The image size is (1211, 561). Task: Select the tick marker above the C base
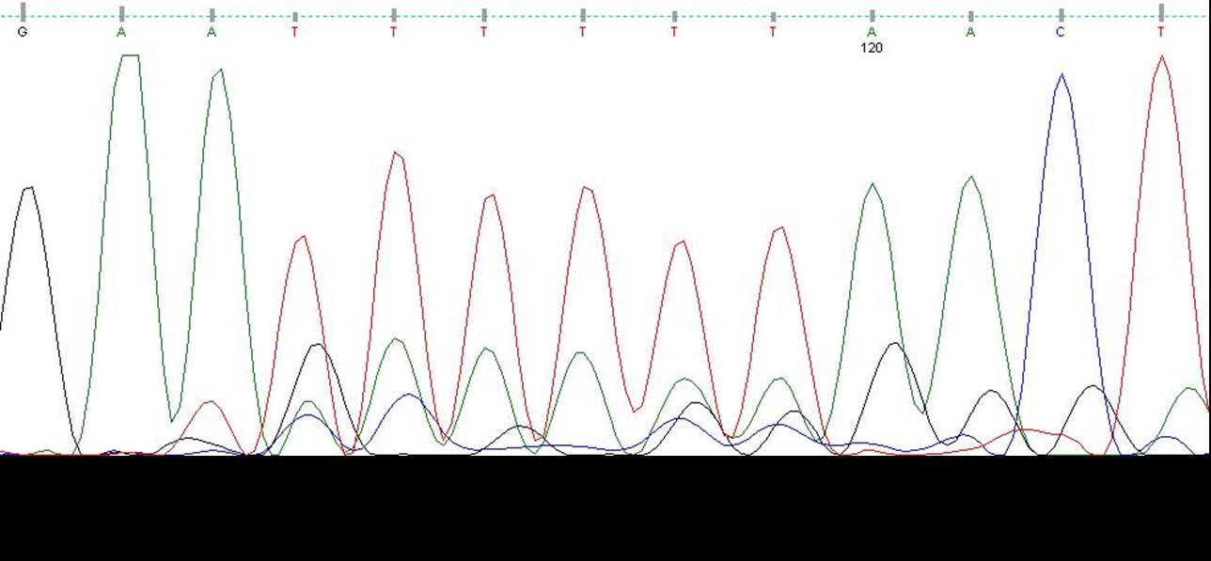tap(1062, 15)
